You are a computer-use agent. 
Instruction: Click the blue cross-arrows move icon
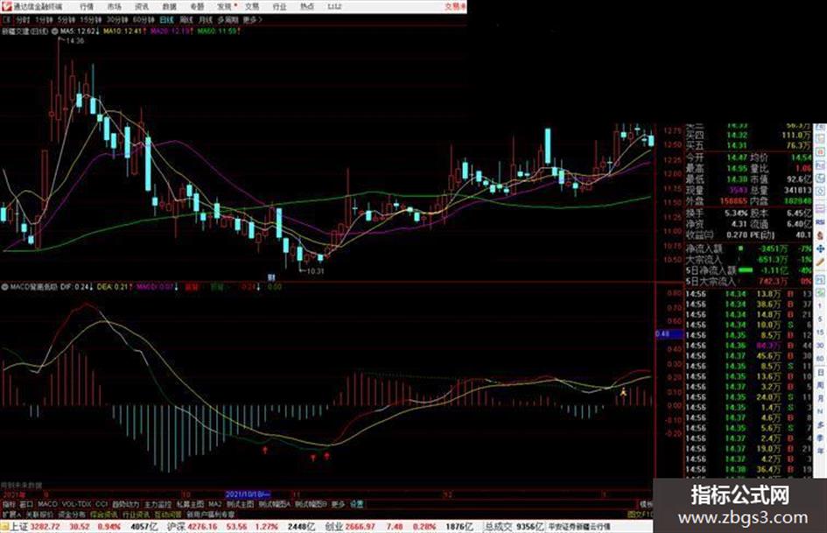[x=820, y=249]
